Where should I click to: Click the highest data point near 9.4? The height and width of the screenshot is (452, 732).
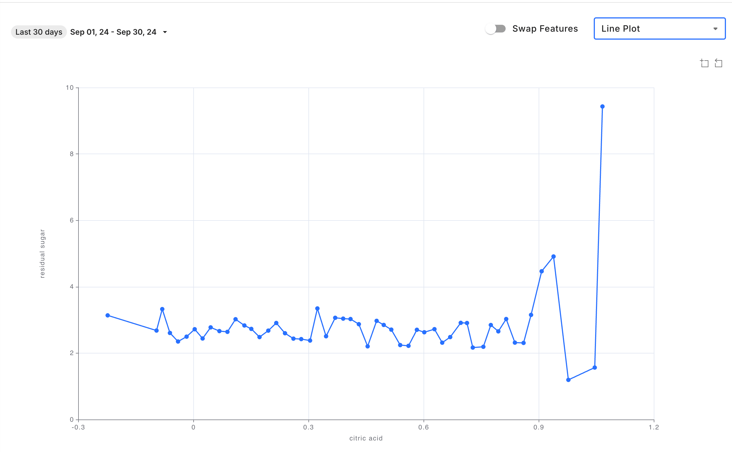point(602,107)
